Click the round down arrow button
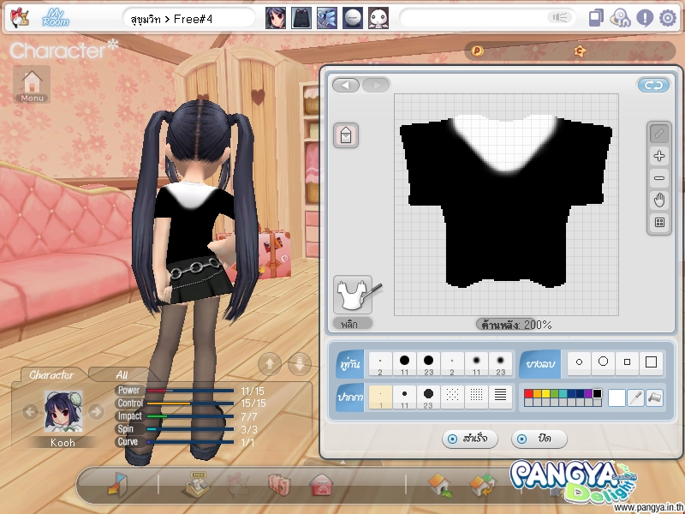The height and width of the screenshot is (514, 685). [x=300, y=363]
